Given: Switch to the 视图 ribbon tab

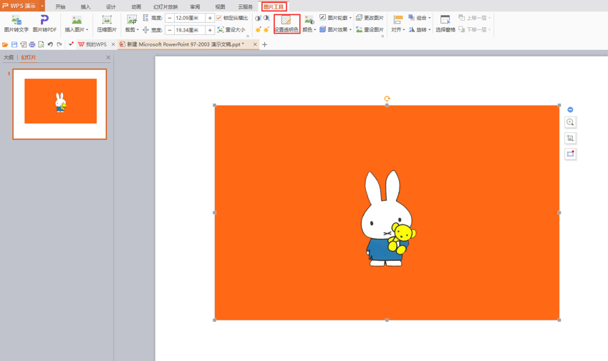Looking at the screenshot, I should pos(221,6).
